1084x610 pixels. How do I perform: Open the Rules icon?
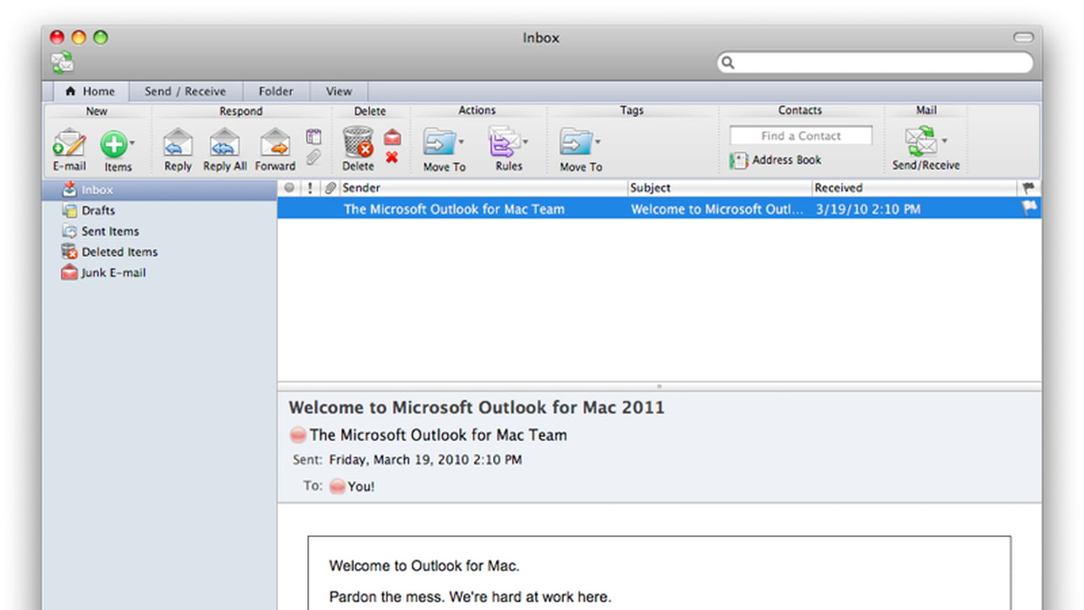coord(505,142)
